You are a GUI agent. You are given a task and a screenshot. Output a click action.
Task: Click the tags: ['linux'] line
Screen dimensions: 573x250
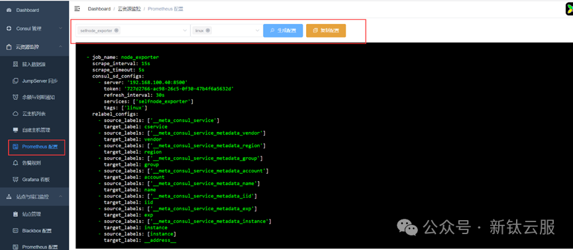tap(125, 107)
